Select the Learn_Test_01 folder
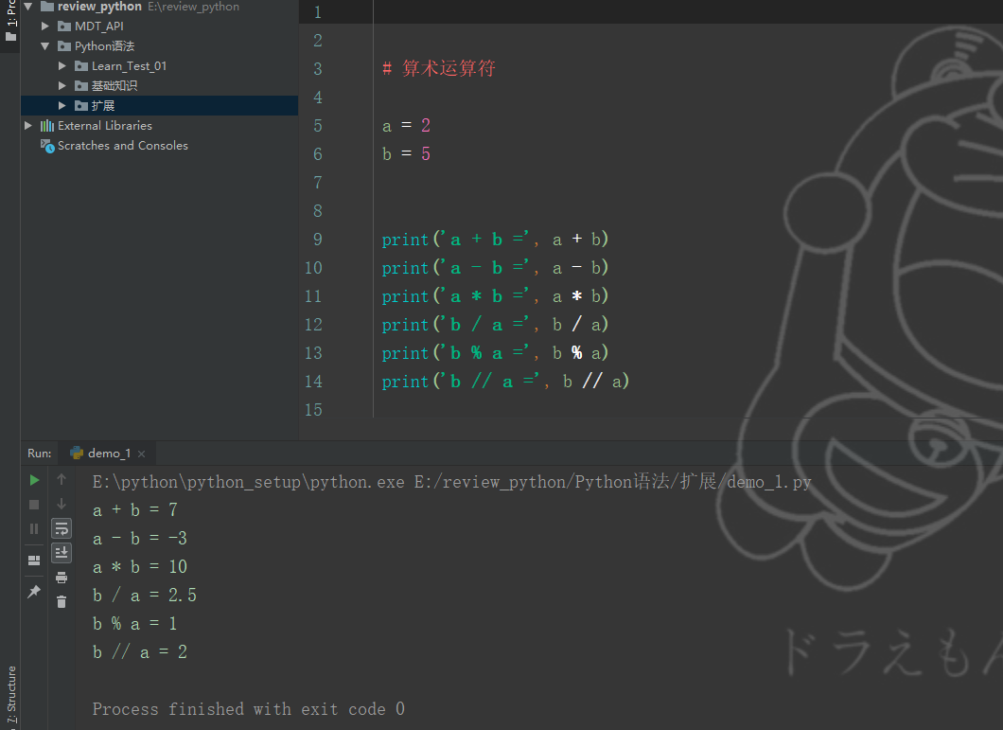 coord(129,66)
